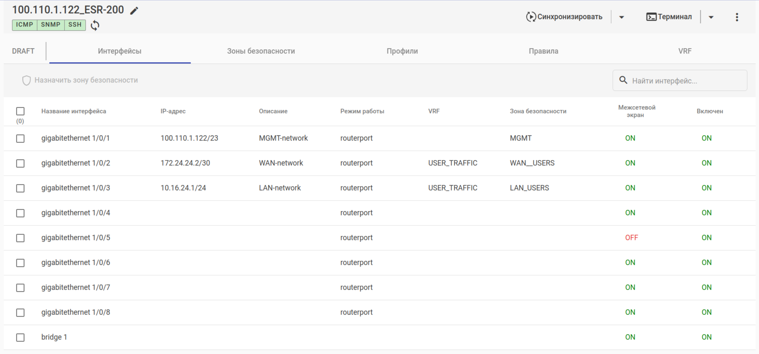Expand dropdown arrow next to Терминал
The image size is (759, 354).
711,17
